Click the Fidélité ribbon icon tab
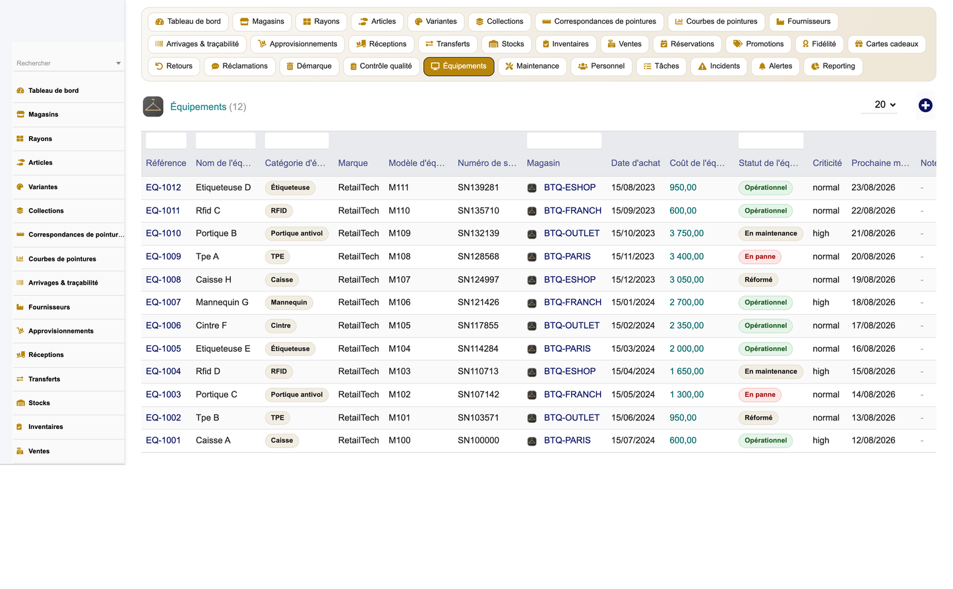953x589 pixels. 805,44
